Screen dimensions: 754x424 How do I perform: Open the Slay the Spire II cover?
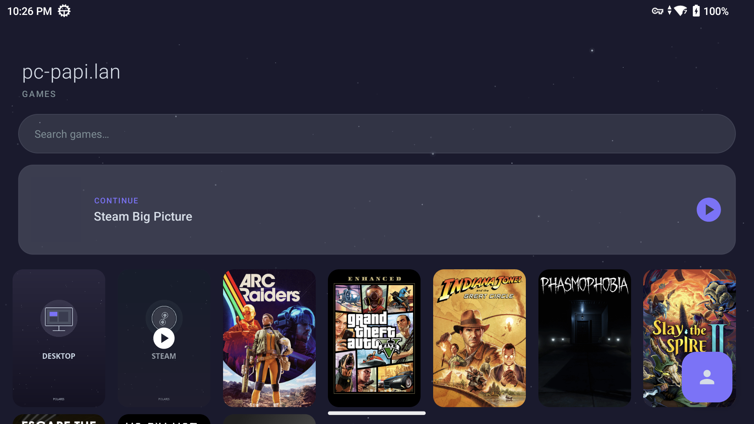(690, 338)
